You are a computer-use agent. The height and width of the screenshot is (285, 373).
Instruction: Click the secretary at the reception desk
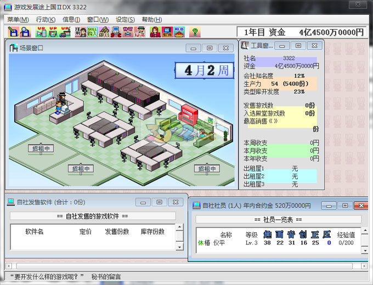click(x=59, y=107)
